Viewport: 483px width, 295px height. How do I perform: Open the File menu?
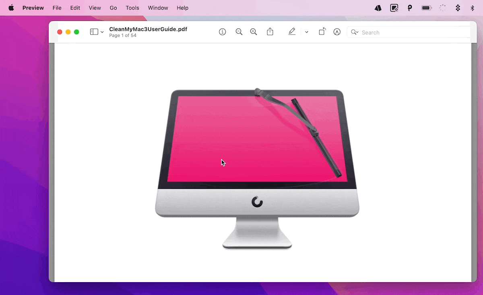[x=57, y=8]
